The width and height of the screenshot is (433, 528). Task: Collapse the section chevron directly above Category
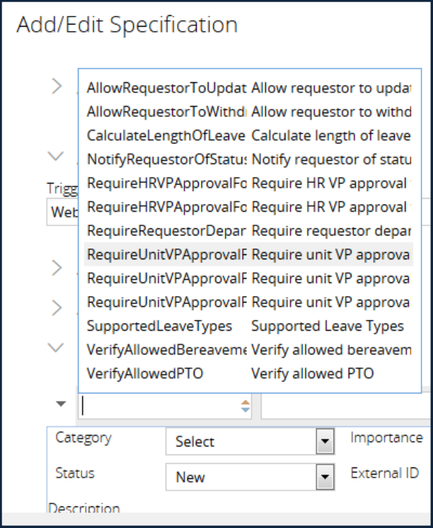(56, 347)
